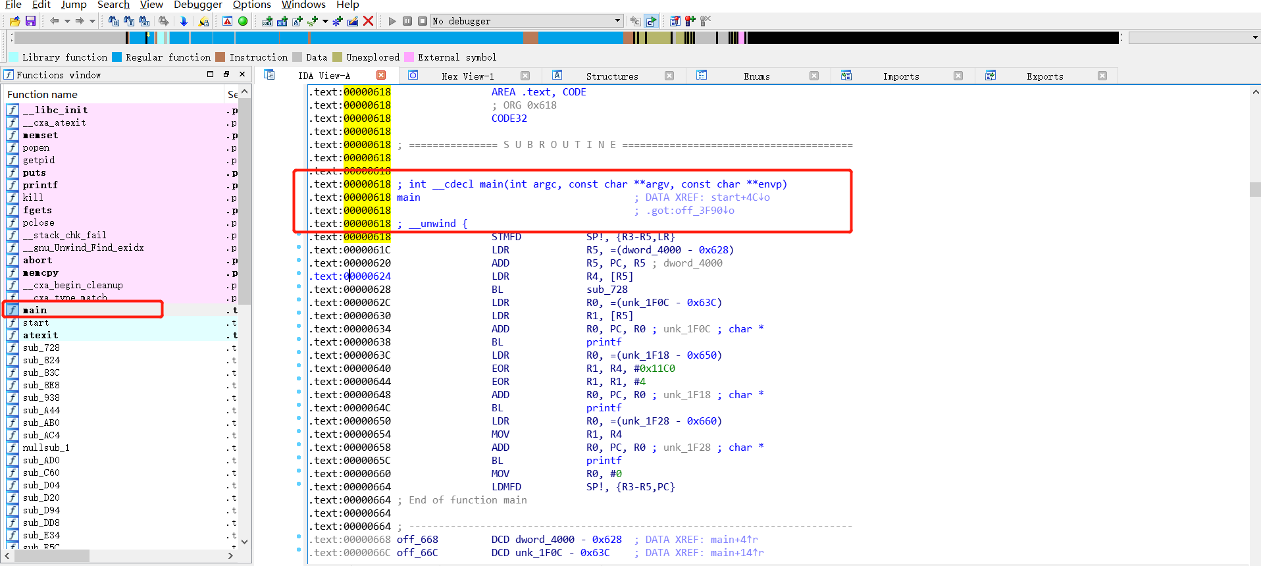Click the green circle toolbar icon

coord(243,21)
